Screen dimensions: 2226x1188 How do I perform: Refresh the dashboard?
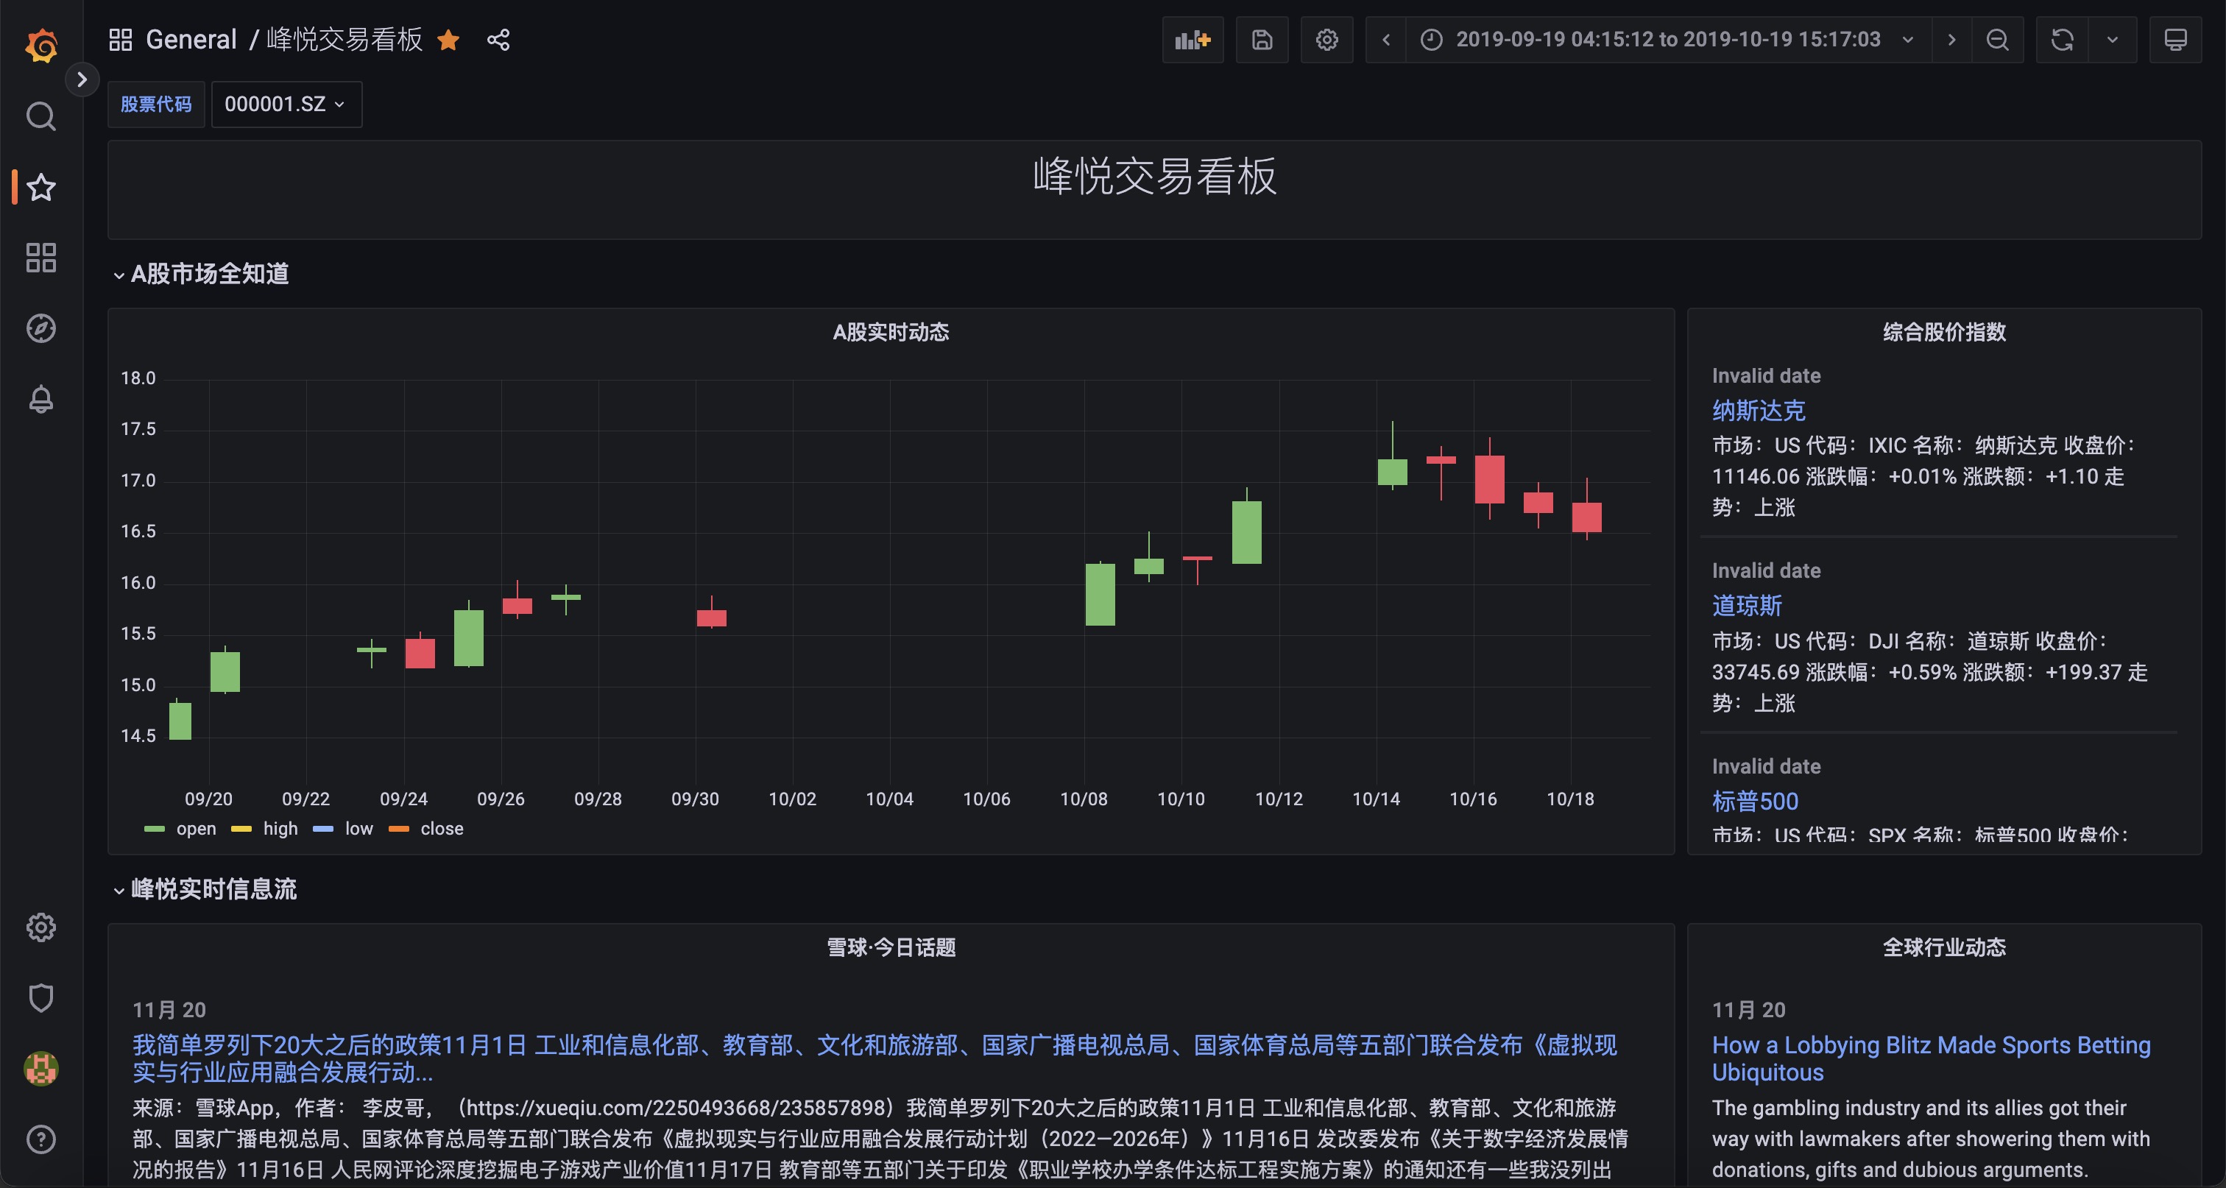(2062, 40)
